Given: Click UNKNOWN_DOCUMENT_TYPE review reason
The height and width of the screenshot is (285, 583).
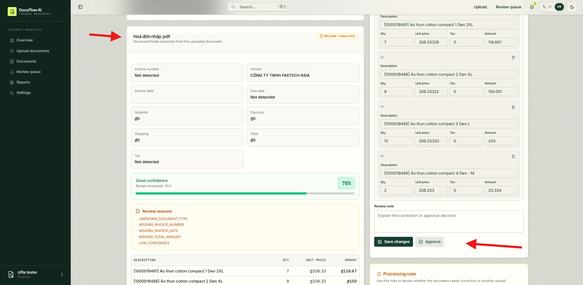Looking at the screenshot, I should coord(163,219).
